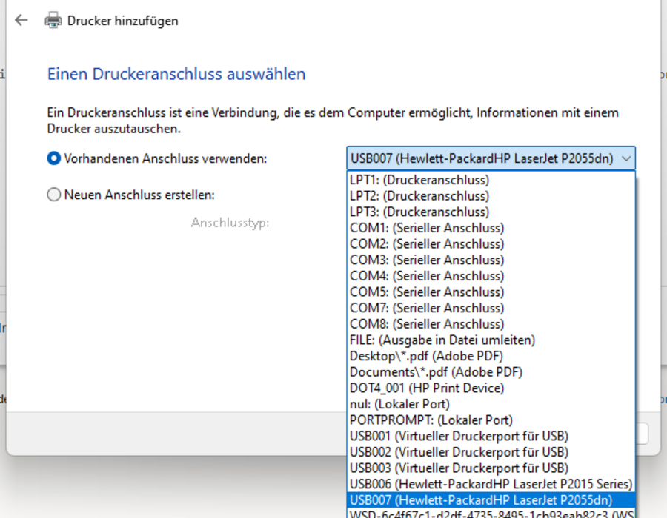
Task: Collapse the port combo box showing USB007
Action: point(491,158)
